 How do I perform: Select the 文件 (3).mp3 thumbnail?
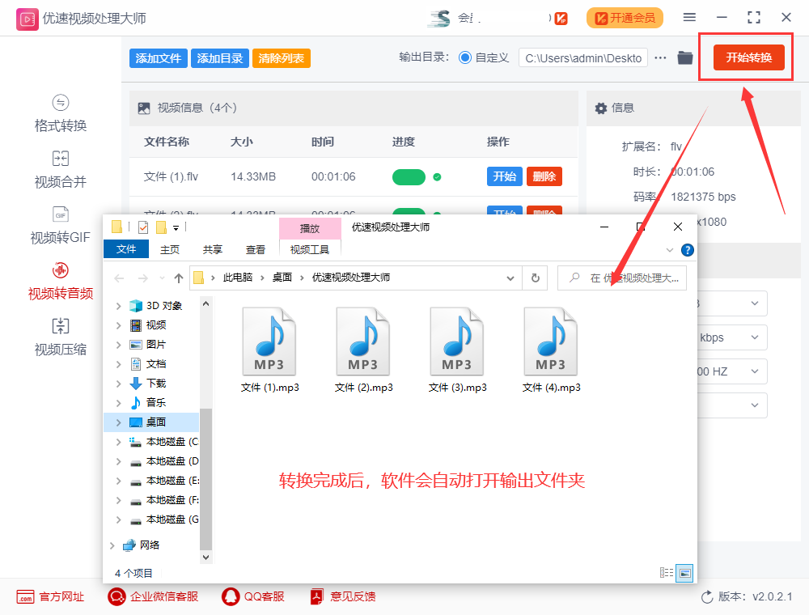(x=457, y=340)
